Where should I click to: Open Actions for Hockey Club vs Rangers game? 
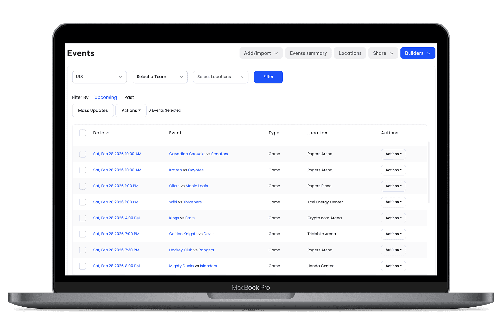[393, 250]
